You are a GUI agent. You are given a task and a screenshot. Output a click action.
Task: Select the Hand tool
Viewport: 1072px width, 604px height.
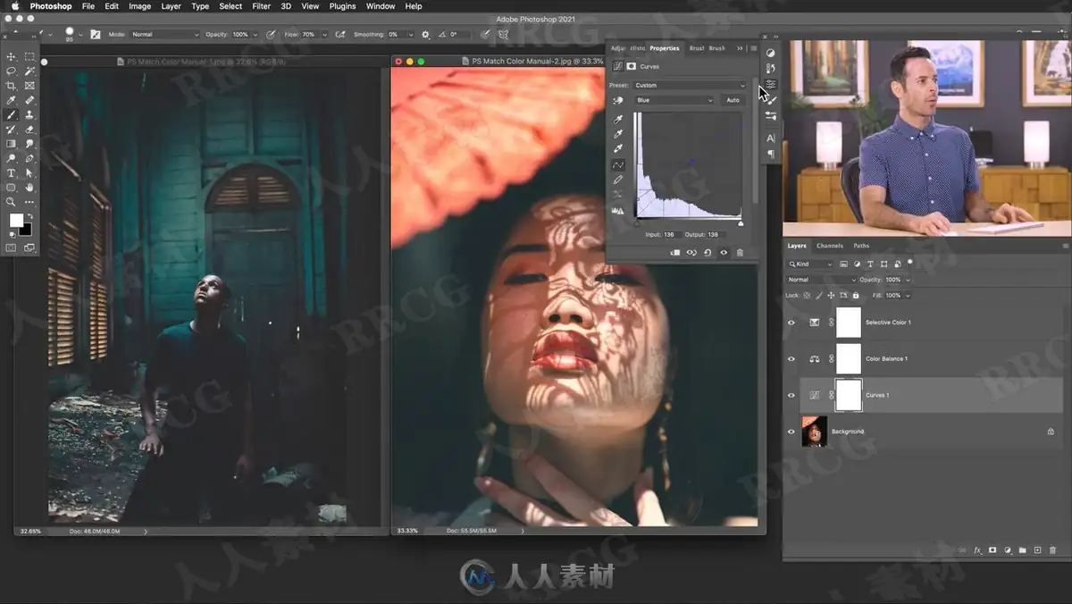(x=29, y=188)
